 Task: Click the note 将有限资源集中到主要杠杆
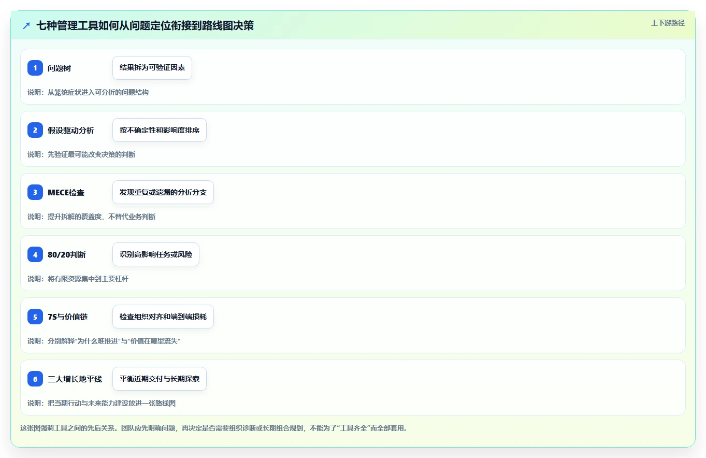click(78, 279)
